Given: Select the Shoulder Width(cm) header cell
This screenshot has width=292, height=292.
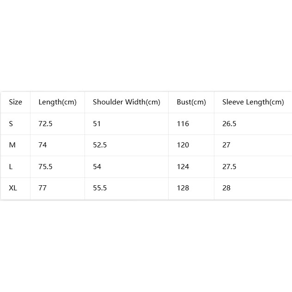Looking at the screenshot, I should pos(127,102).
